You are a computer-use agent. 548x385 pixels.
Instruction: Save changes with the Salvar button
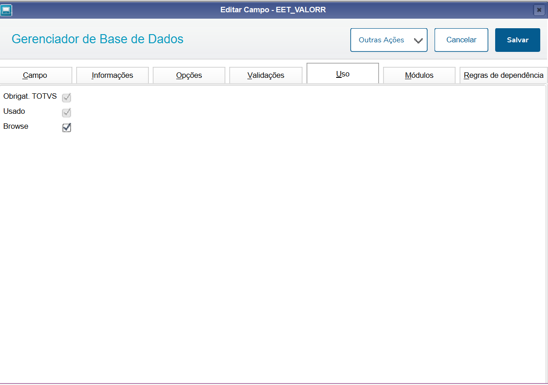pyautogui.click(x=517, y=40)
